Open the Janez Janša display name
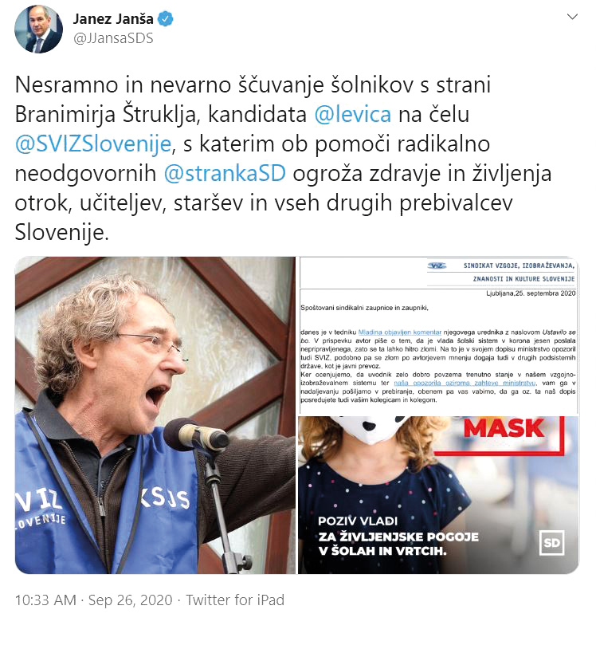The width and height of the screenshot is (596, 645). pyautogui.click(x=113, y=19)
